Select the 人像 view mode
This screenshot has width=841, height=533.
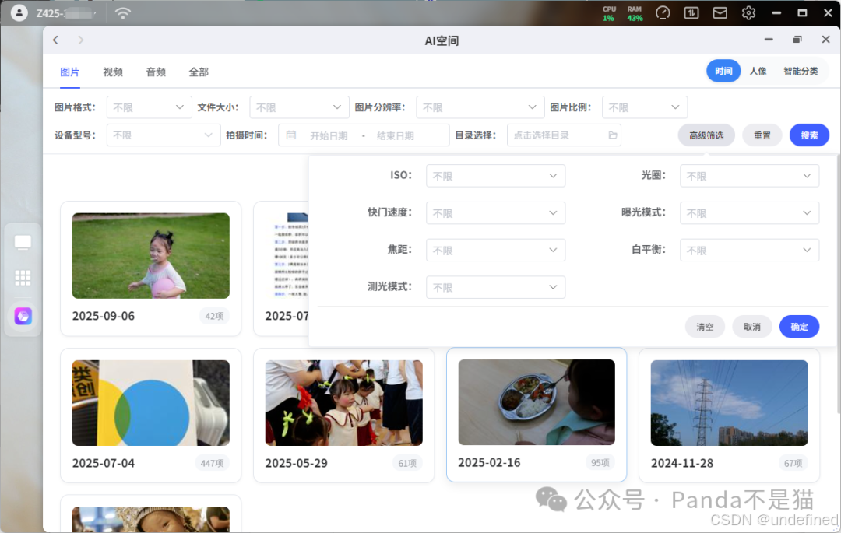[758, 72]
